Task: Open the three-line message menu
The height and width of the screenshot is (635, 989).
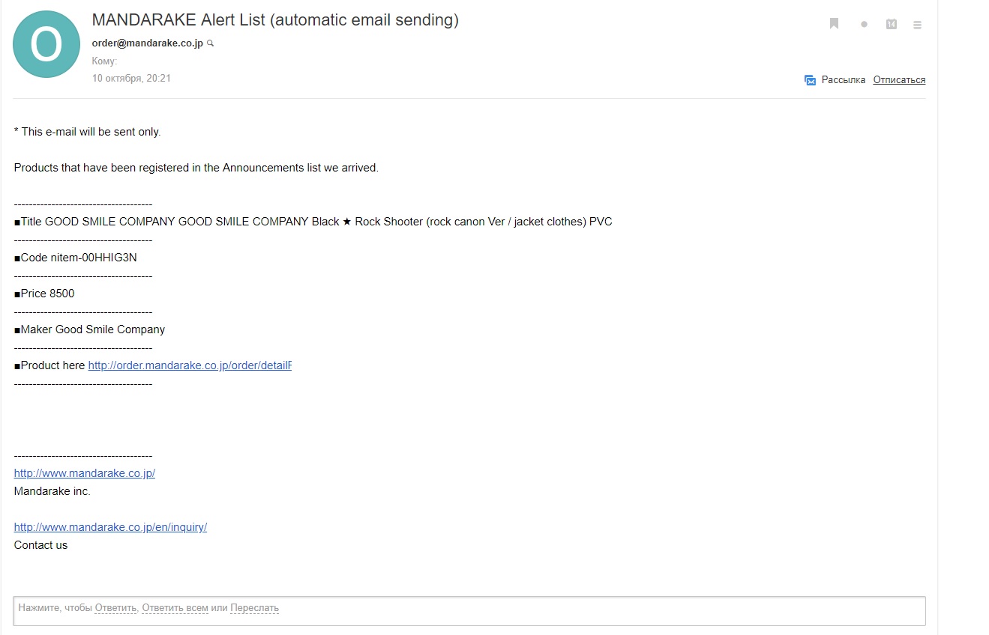Action: [x=917, y=25]
